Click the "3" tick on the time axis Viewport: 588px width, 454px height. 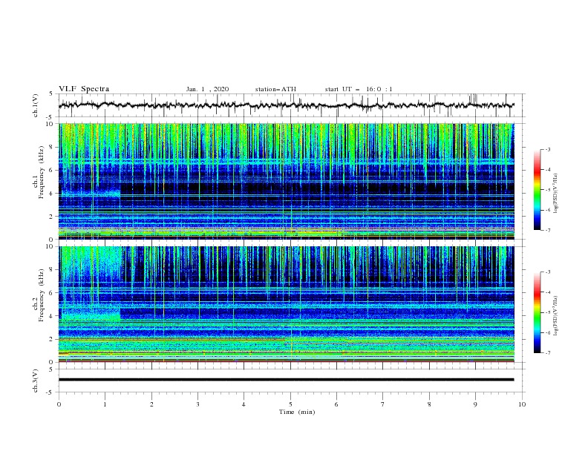point(197,404)
